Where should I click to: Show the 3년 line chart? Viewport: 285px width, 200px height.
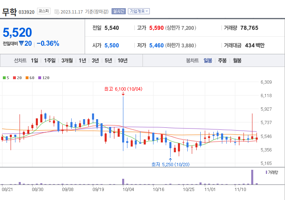95,60
